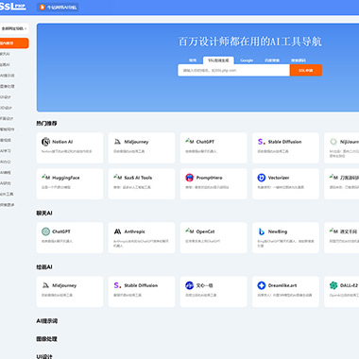
Task: Click the header navigation label beside flame icon
Action: tap(61, 8)
